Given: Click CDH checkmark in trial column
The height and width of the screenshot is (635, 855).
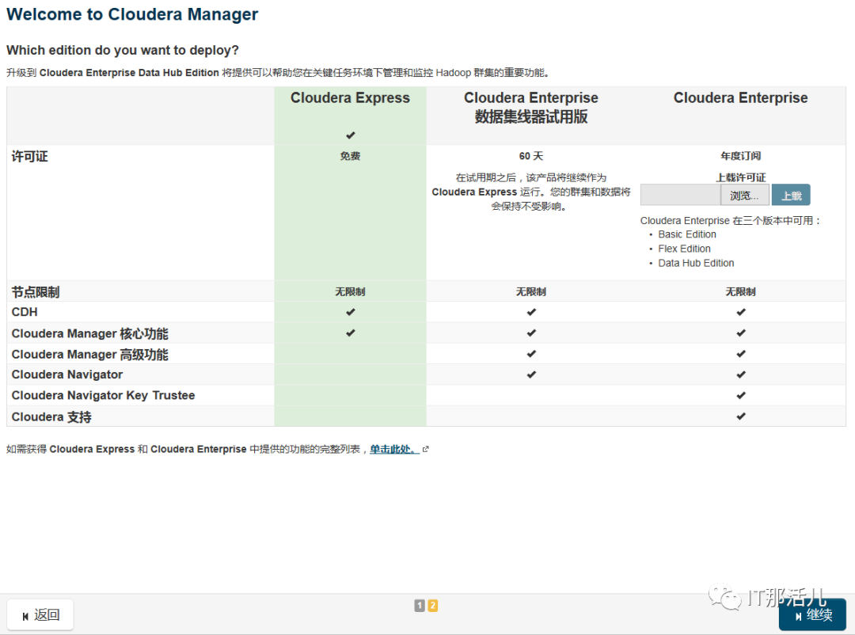Looking at the screenshot, I should [532, 312].
